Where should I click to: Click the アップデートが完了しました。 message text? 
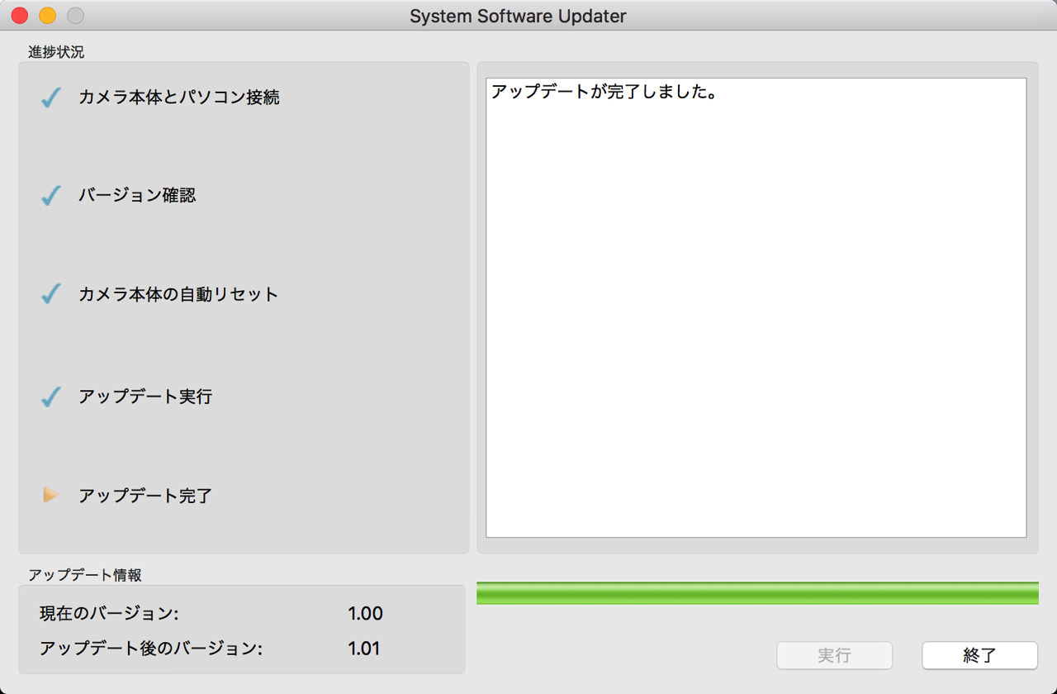point(604,92)
